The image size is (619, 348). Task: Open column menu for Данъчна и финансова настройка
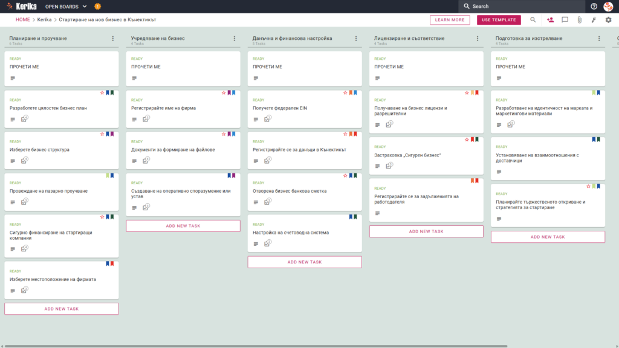[356, 39]
